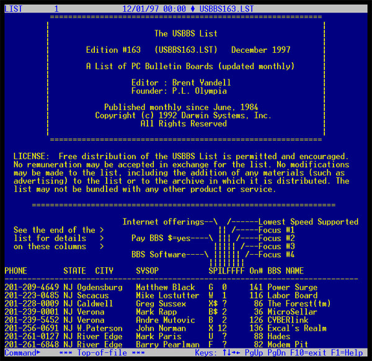Viewport: 372px width, 361px height.
Task: Click the 12/01/97 file date in header
Action: tap(141, 9)
